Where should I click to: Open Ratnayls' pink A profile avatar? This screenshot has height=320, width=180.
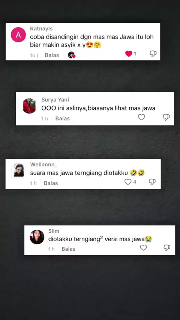[18, 35]
